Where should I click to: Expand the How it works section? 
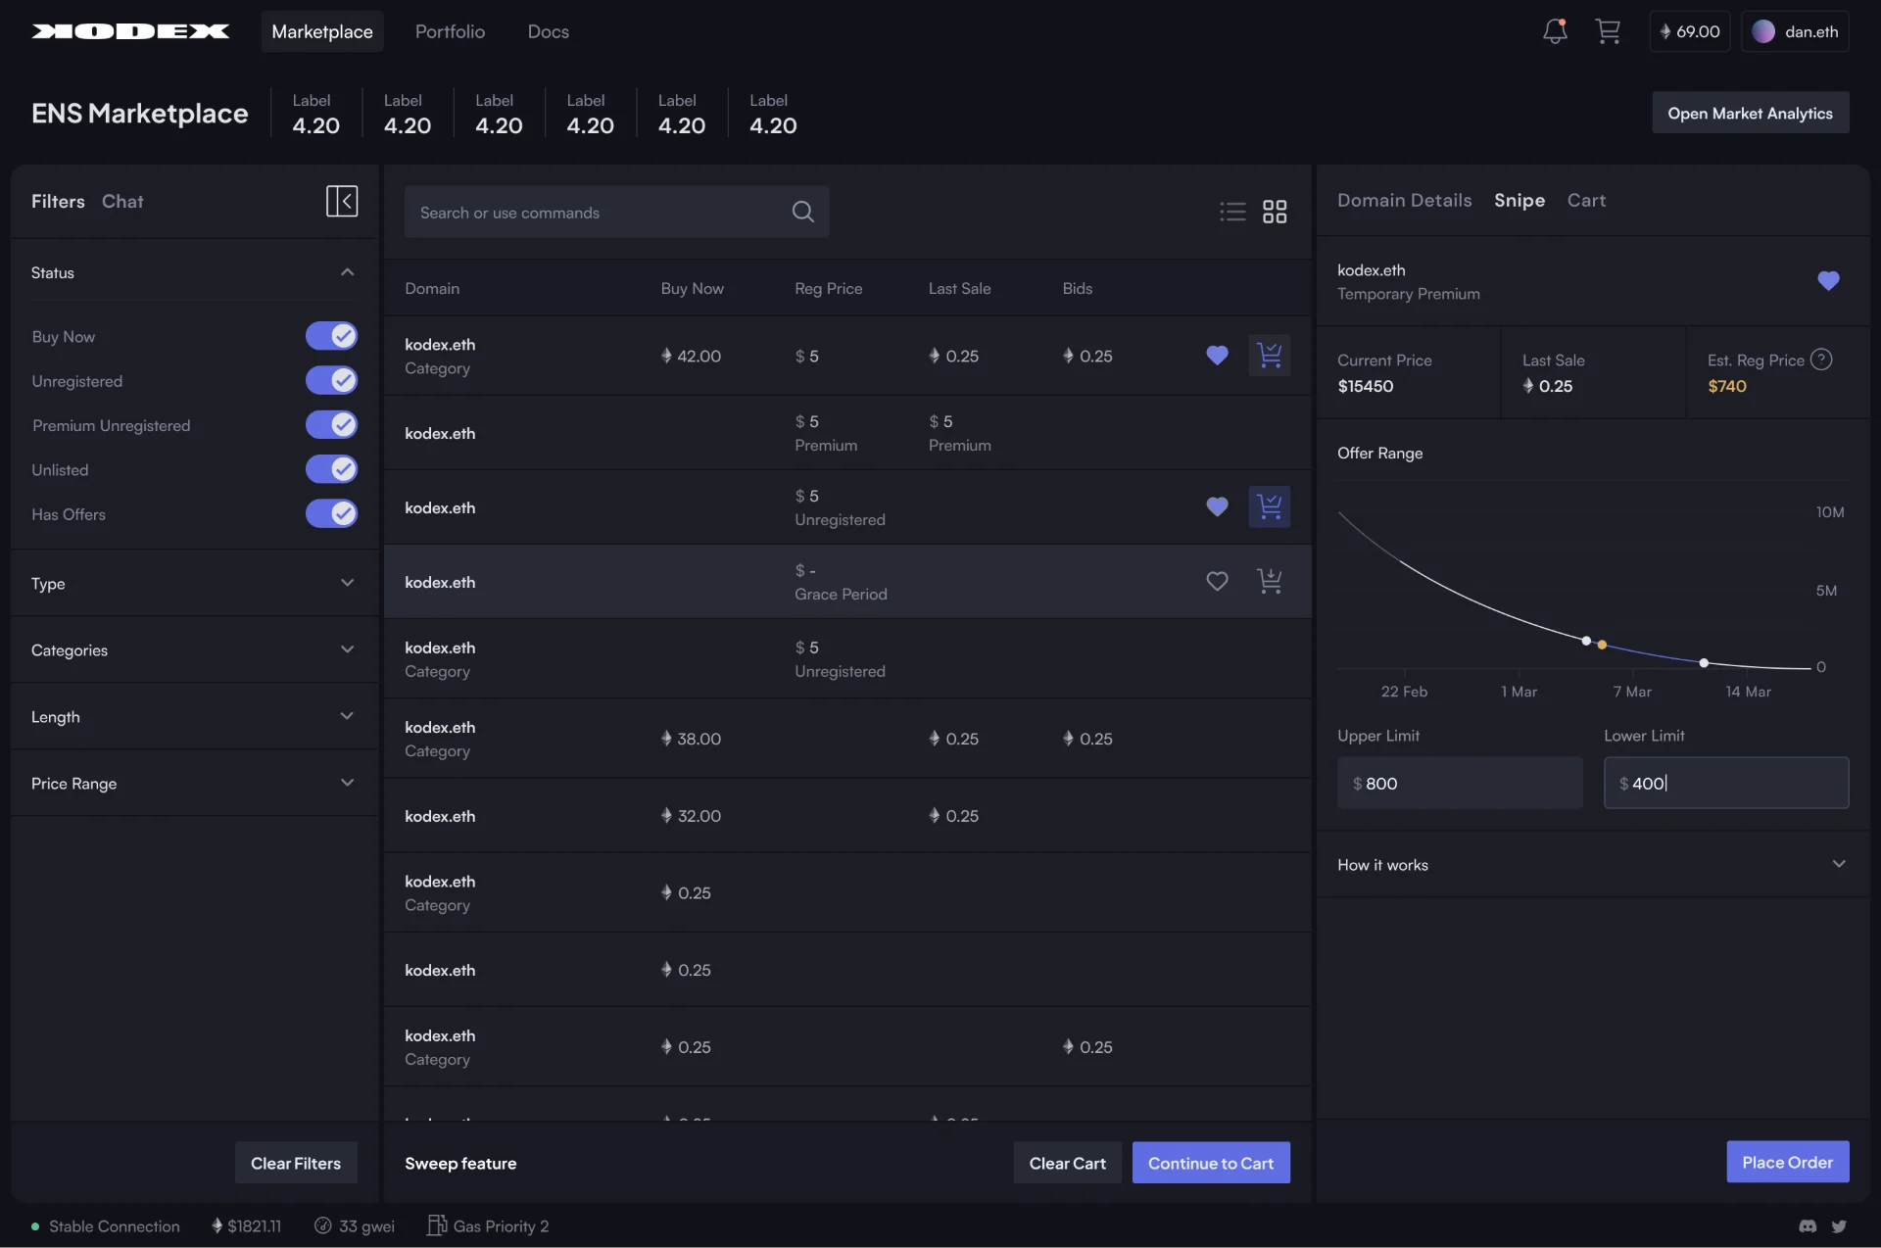coord(1592,864)
